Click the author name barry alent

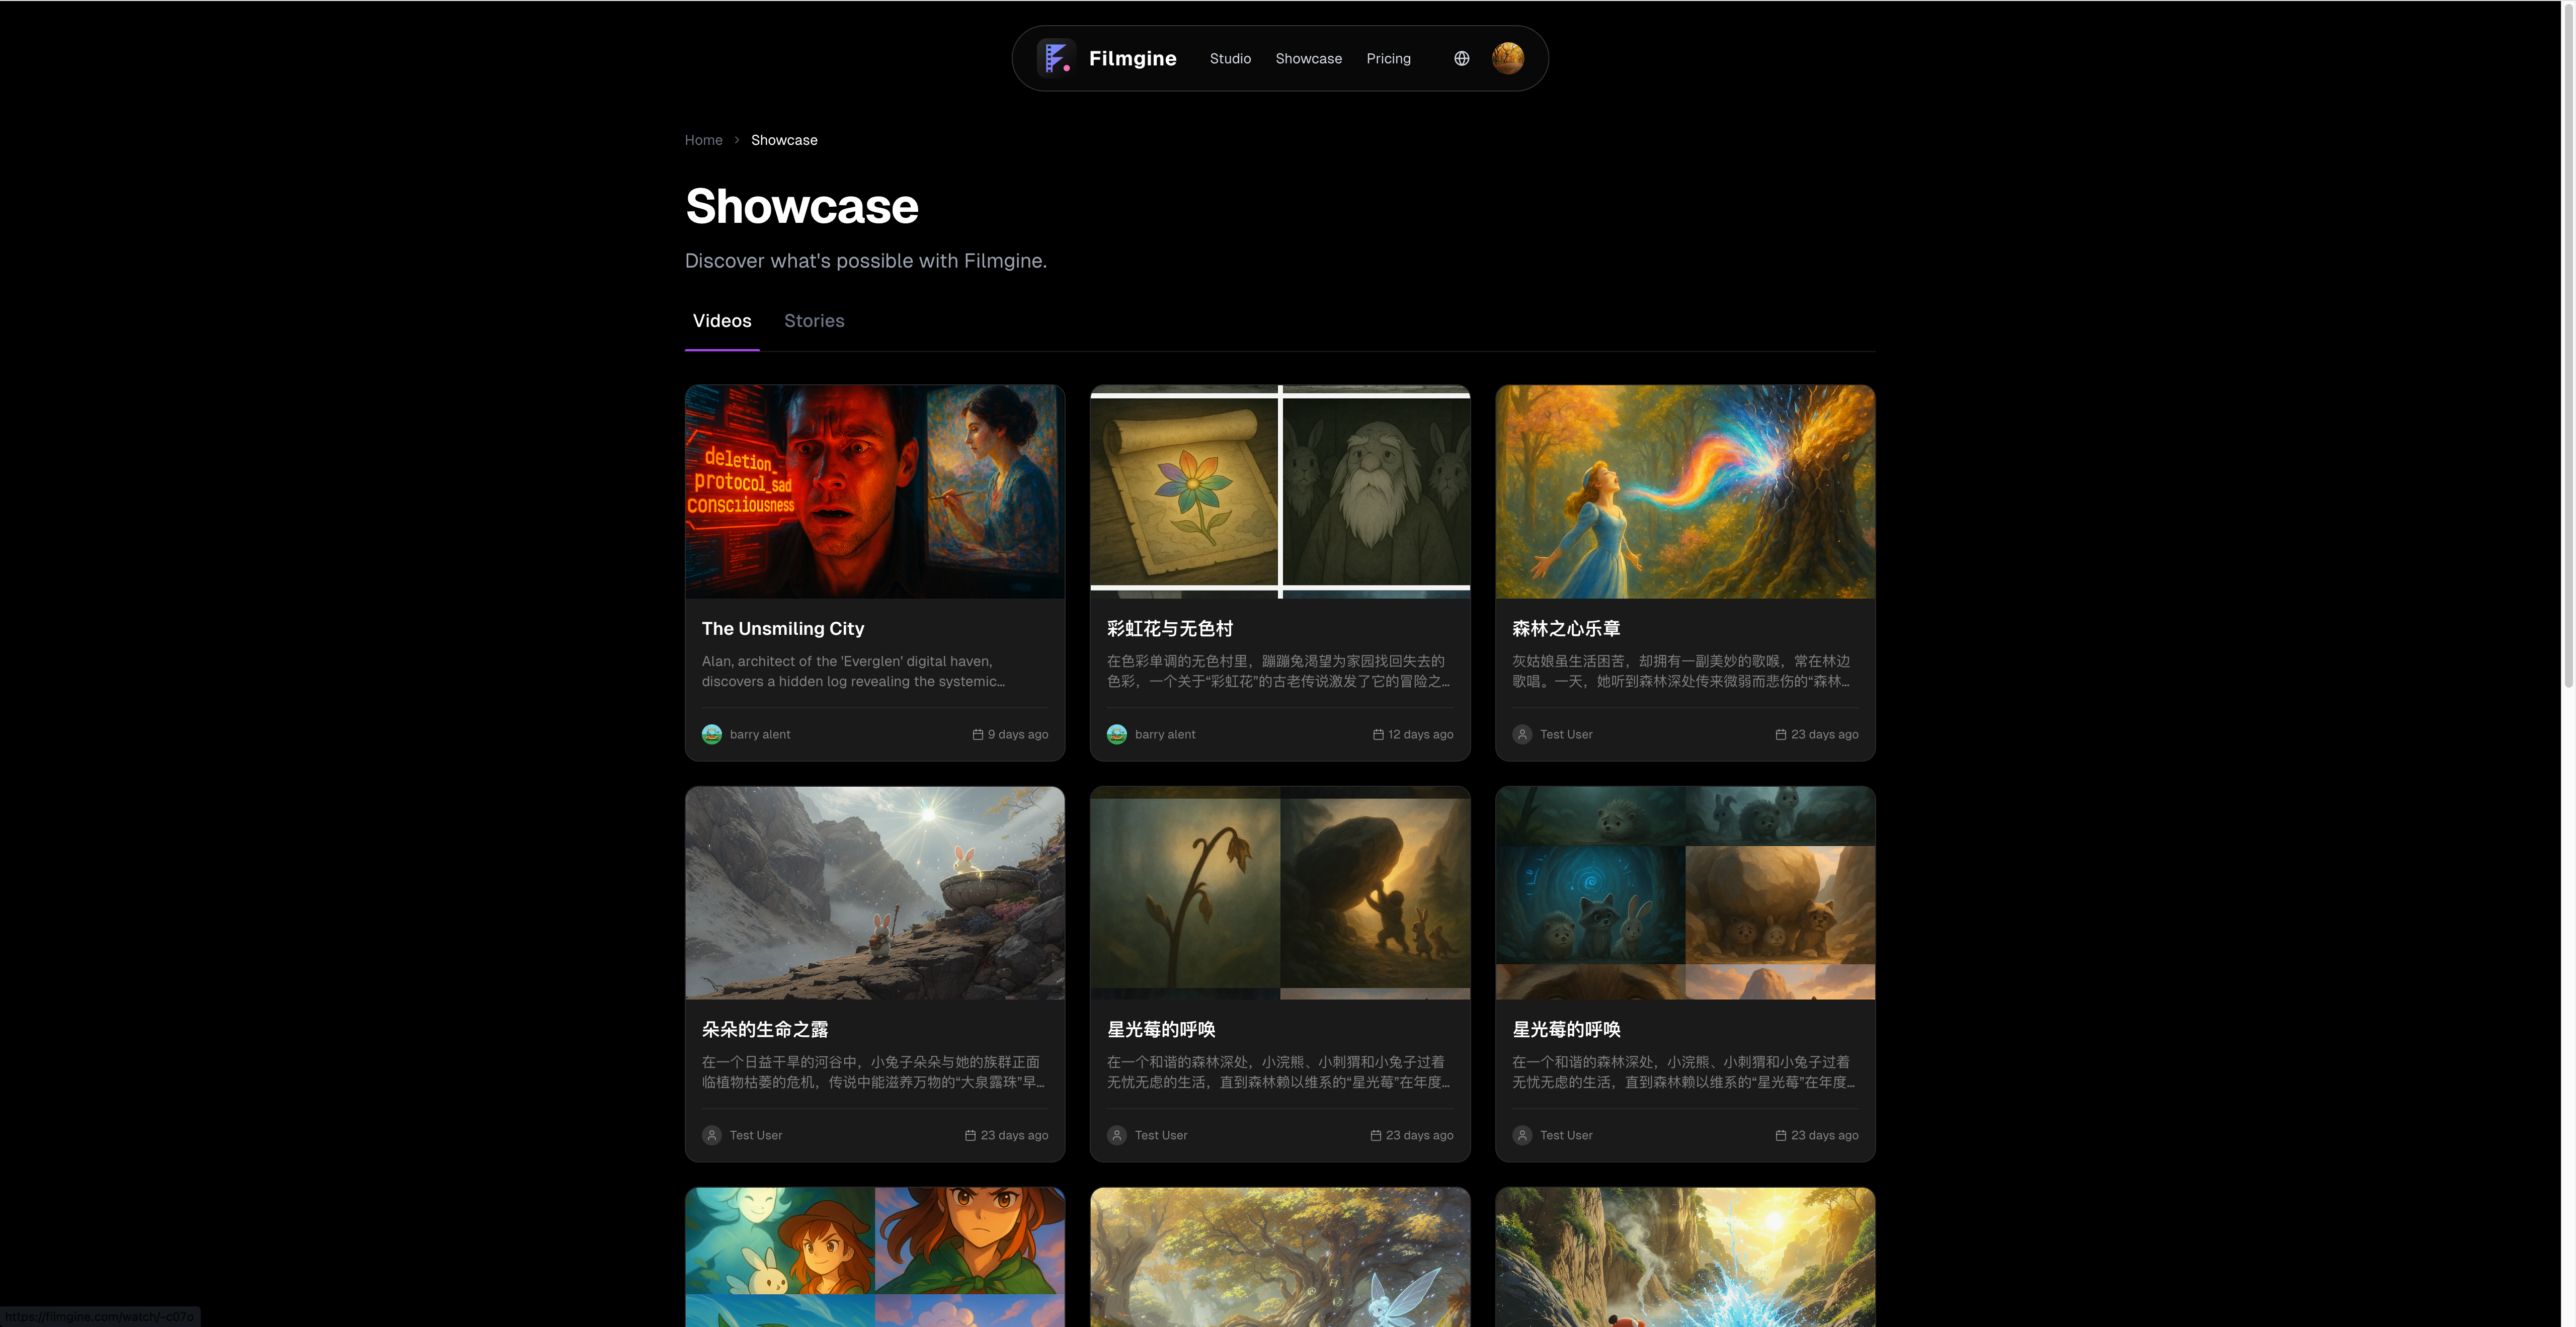760,733
